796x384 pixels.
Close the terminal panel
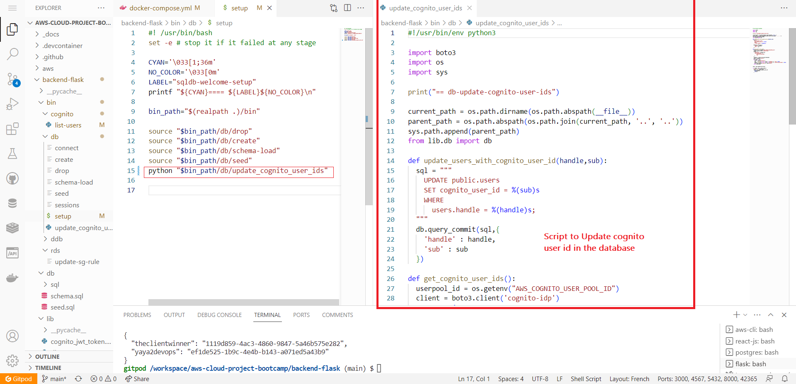coord(784,315)
